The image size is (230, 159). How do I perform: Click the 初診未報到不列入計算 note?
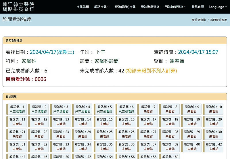coord(151,71)
